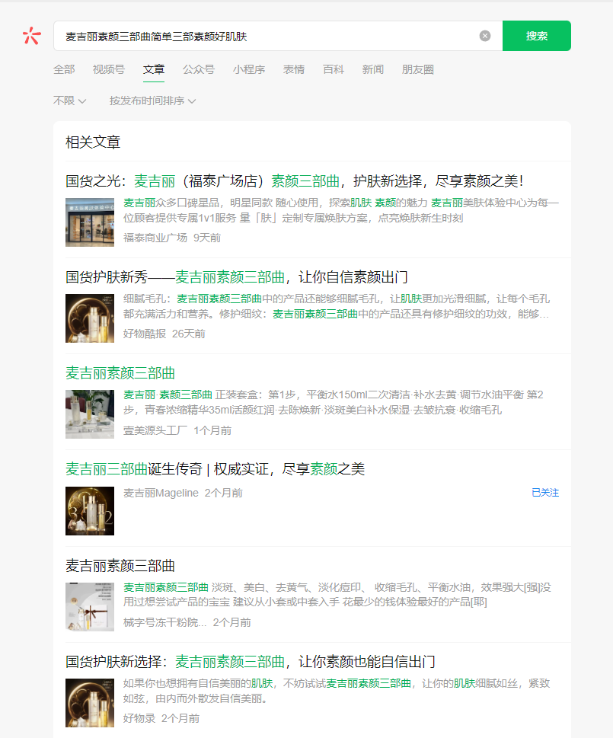Open article 麦吉丽三部曲诞生传奇 | 权威实证
Viewport: 613px width, 738px height.
215,469
